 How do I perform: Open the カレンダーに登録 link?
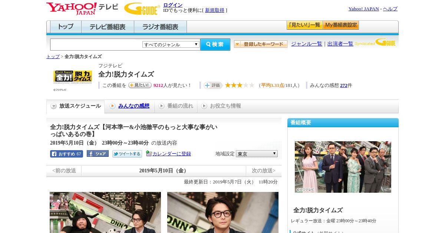point(172,154)
